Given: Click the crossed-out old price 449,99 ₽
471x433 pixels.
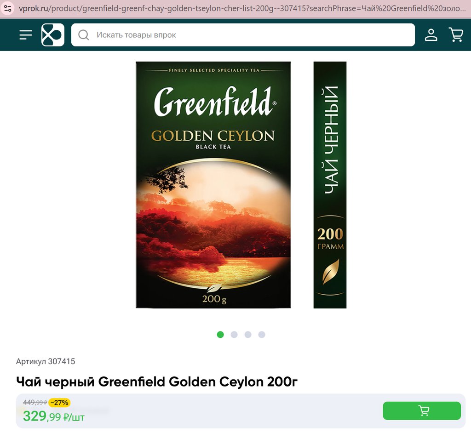Looking at the screenshot, I should [35, 403].
